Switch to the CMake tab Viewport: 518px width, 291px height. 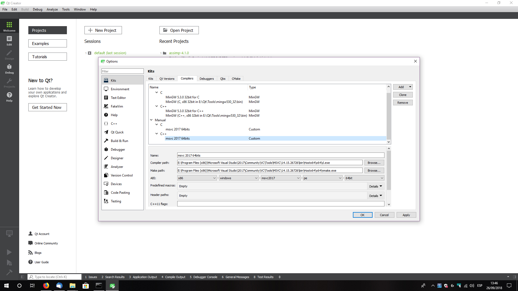236,79
